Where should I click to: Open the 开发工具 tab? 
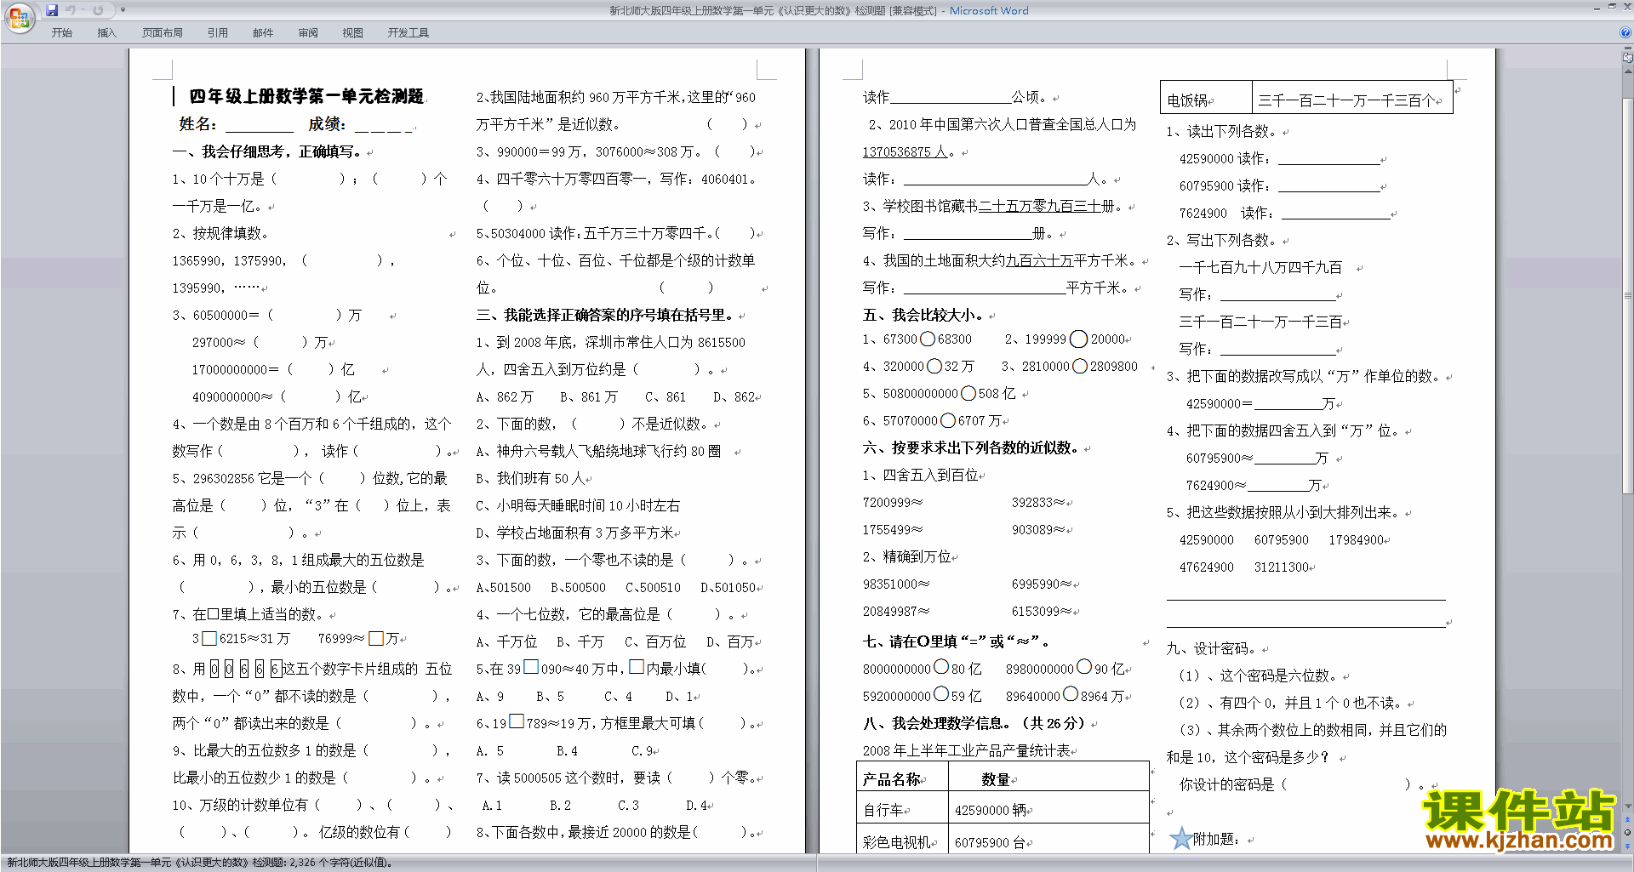pos(408,33)
